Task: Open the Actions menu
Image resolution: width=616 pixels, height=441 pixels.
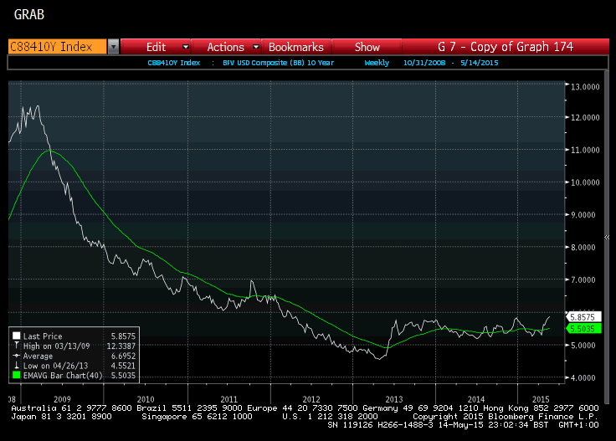Action: pyautogui.click(x=224, y=47)
